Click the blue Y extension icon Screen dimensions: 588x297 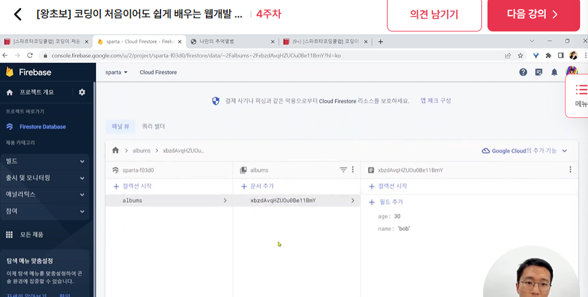536,56
